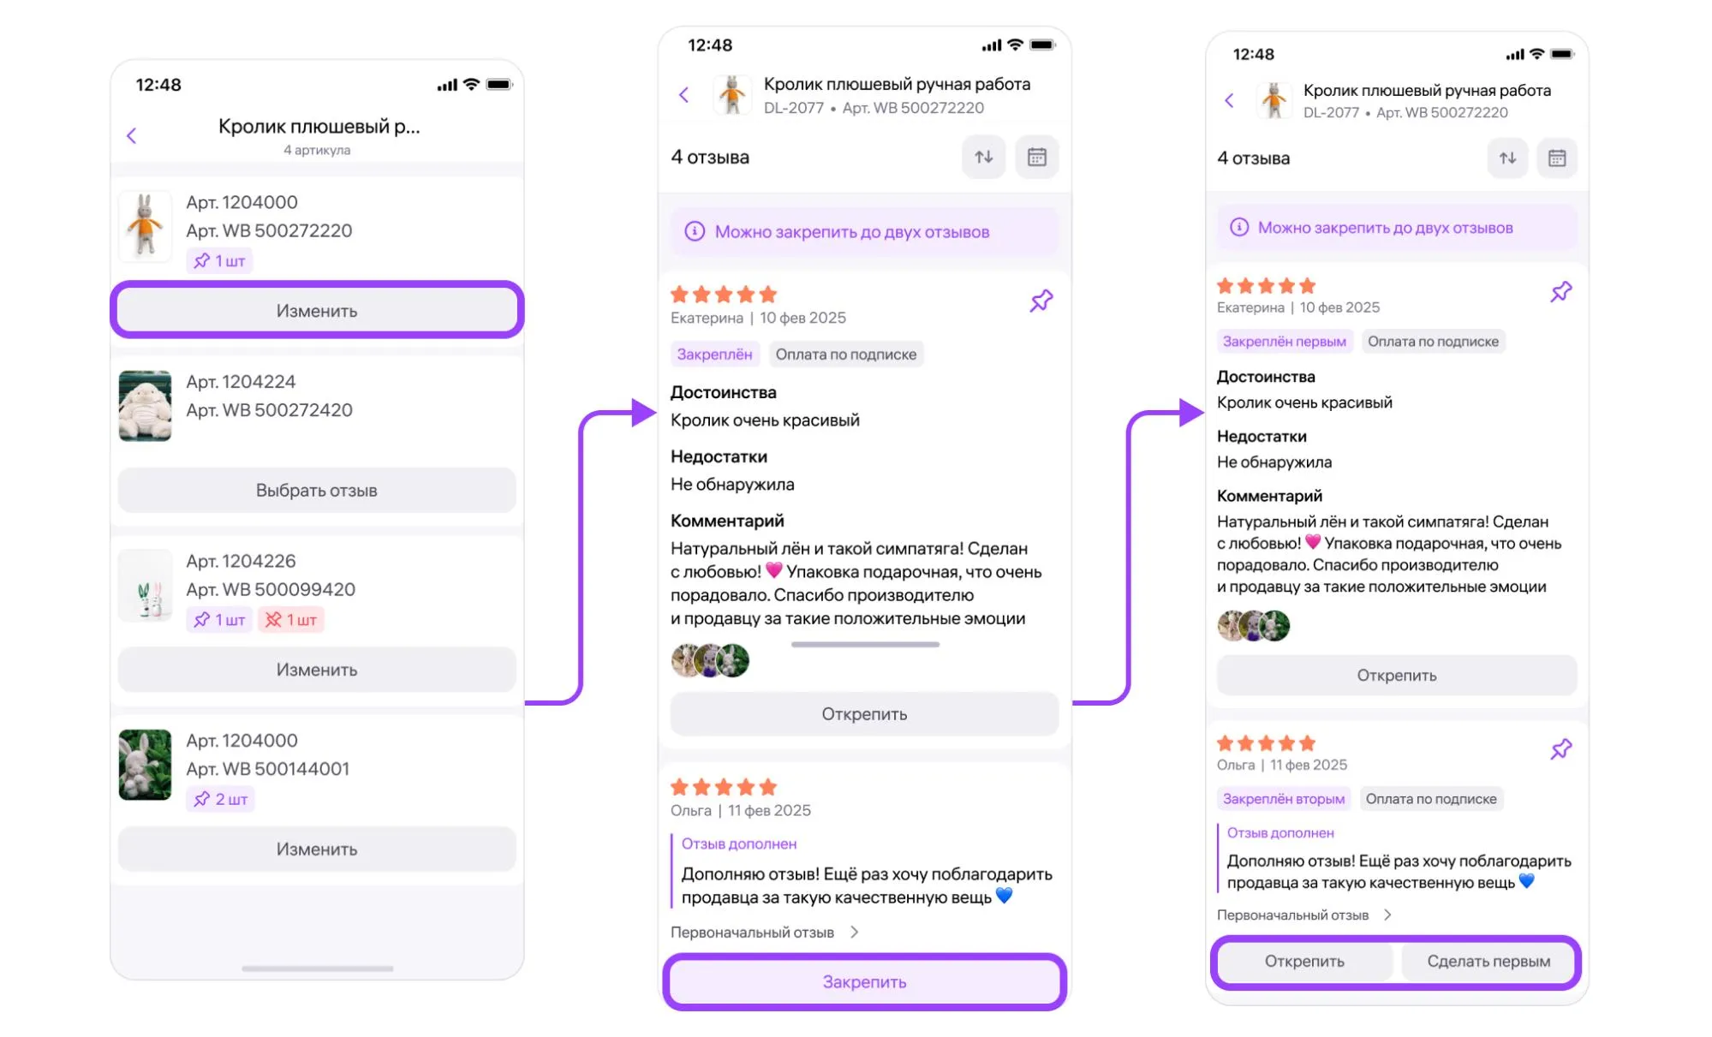
Task: Toggle pin icon on Екатерина review, middle screen
Action: pyautogui.click(x=1041, y=301)
